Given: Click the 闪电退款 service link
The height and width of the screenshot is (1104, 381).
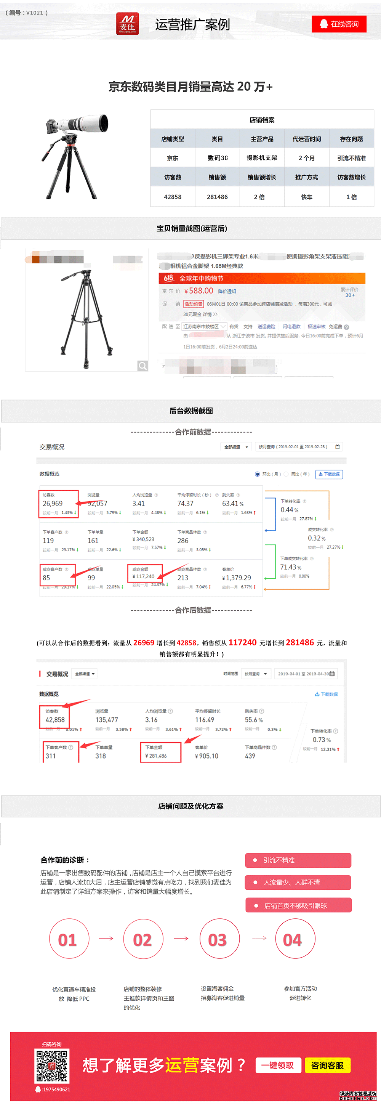Looking at the screenshot, I should pyautogui.click(x=291, y=327).
